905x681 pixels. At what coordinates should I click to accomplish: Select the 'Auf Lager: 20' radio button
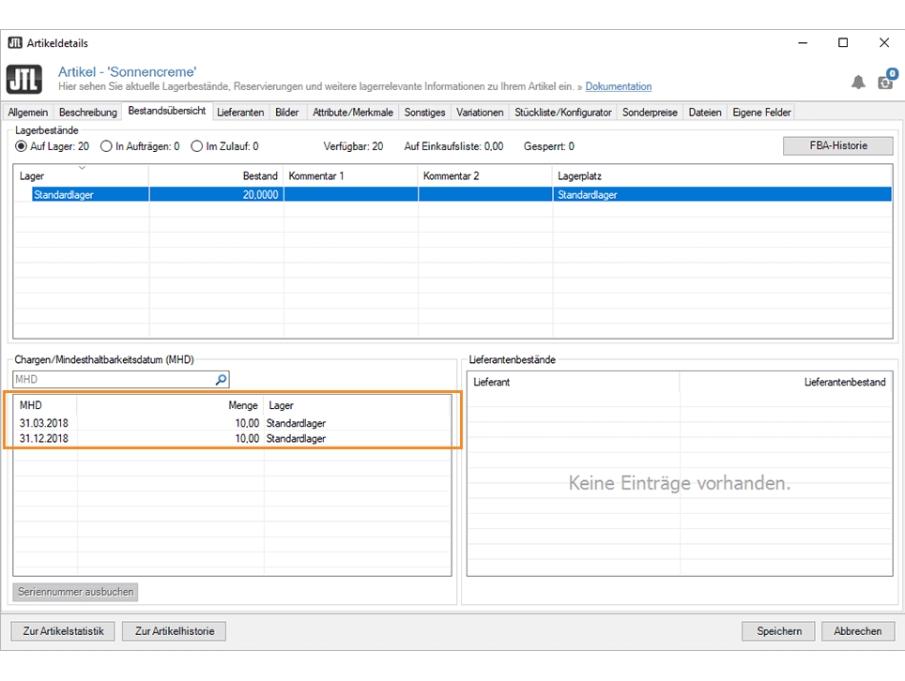click(x=22, y=146)
